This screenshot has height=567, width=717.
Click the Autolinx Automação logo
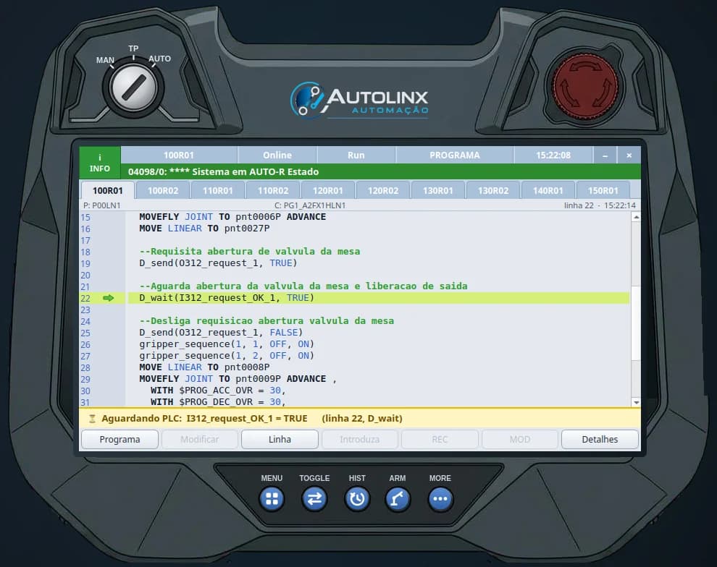[x=359, y=100]
